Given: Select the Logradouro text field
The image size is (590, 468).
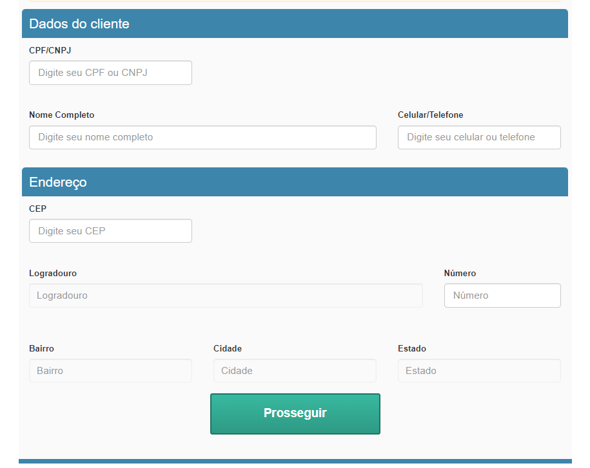Looking at the screenshot, I should (x=226, y=295).
